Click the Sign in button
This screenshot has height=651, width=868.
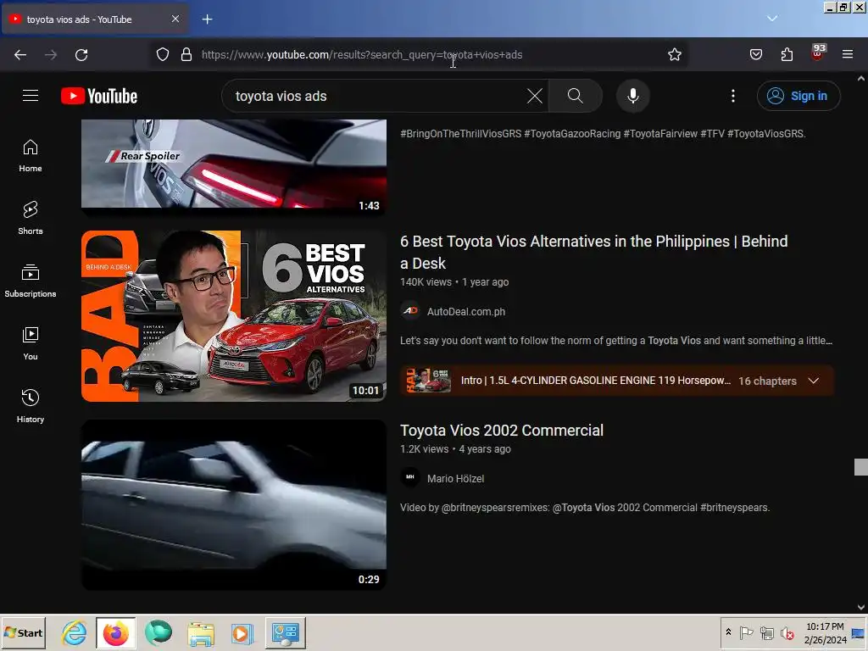pos(798,96)
